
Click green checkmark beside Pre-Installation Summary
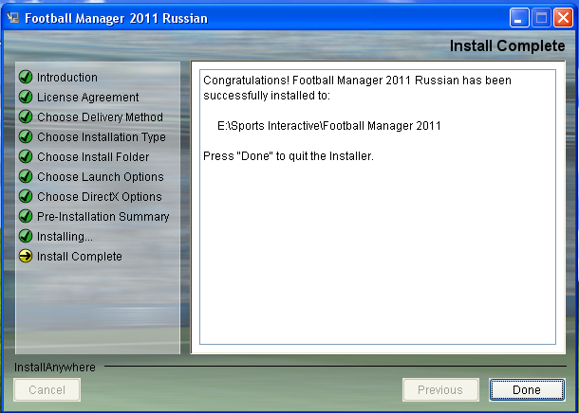[x=26, y=216]
